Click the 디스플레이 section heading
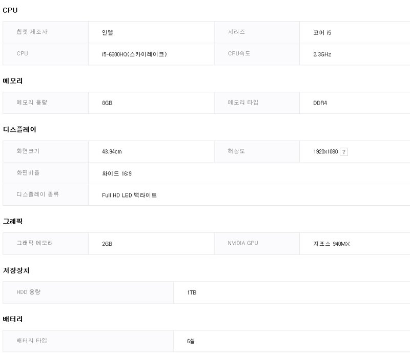The height and width of the screenshot is (353, 410). (19, 129)
